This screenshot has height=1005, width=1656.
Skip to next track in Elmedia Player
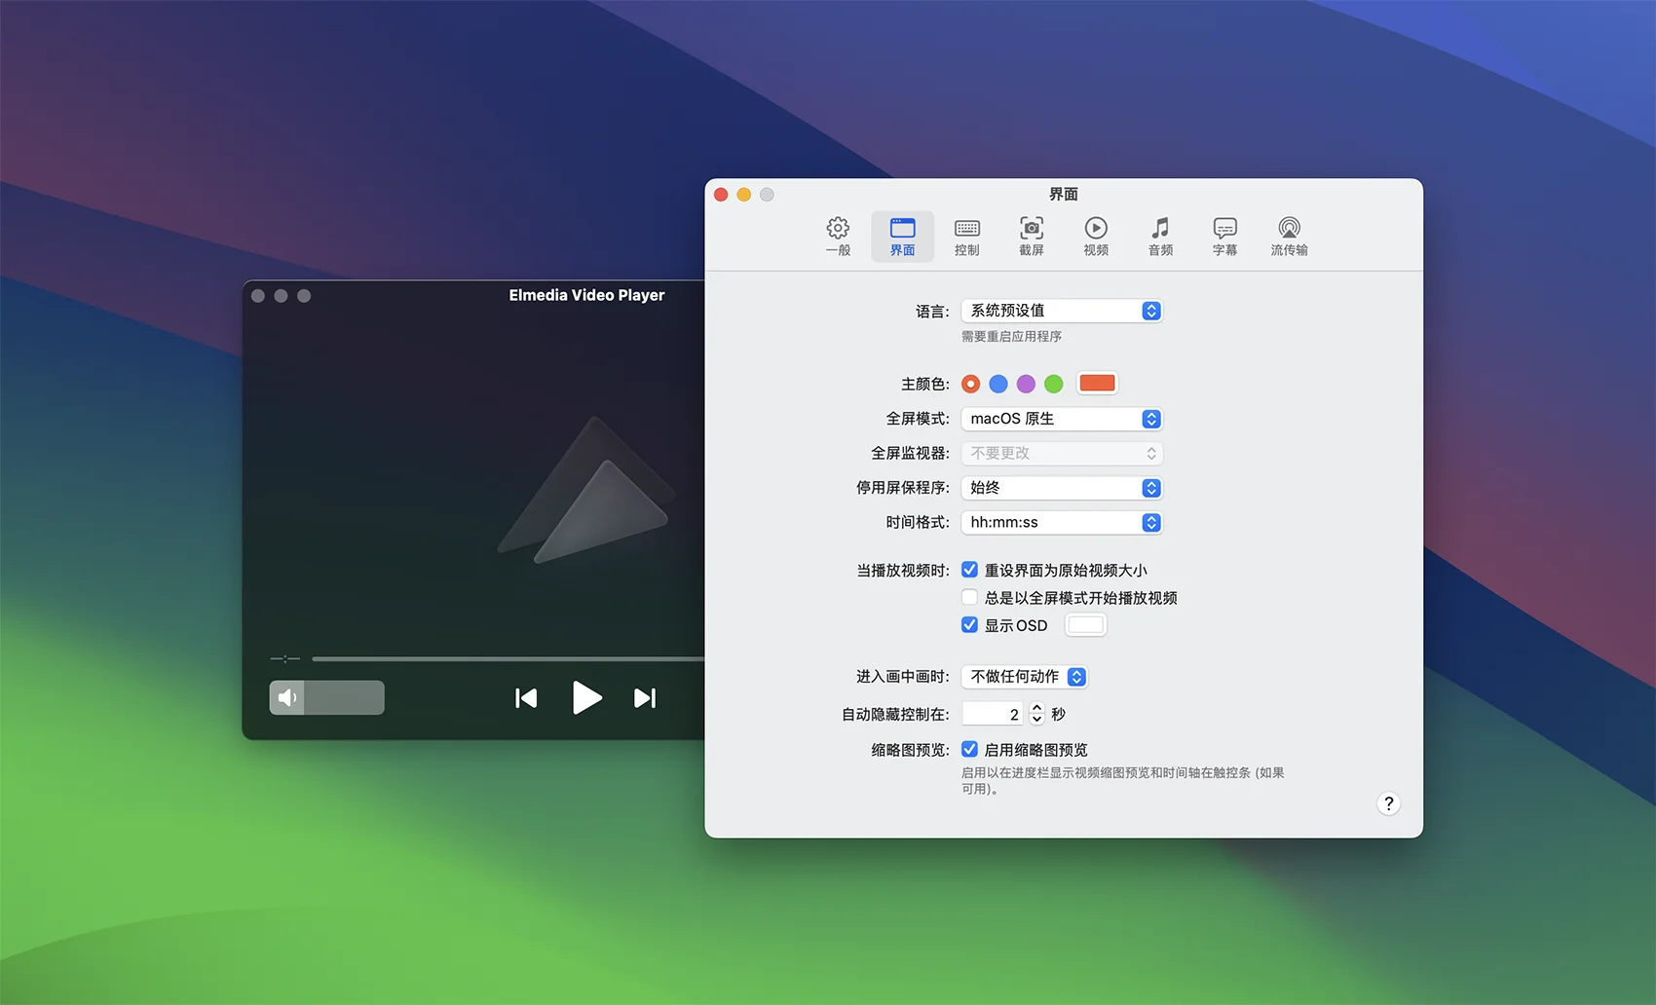click(x=645, y=697)
